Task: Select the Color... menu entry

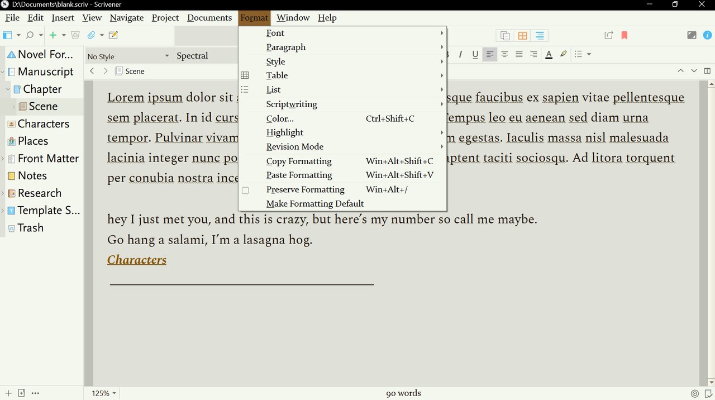Action: click(342, 118)
